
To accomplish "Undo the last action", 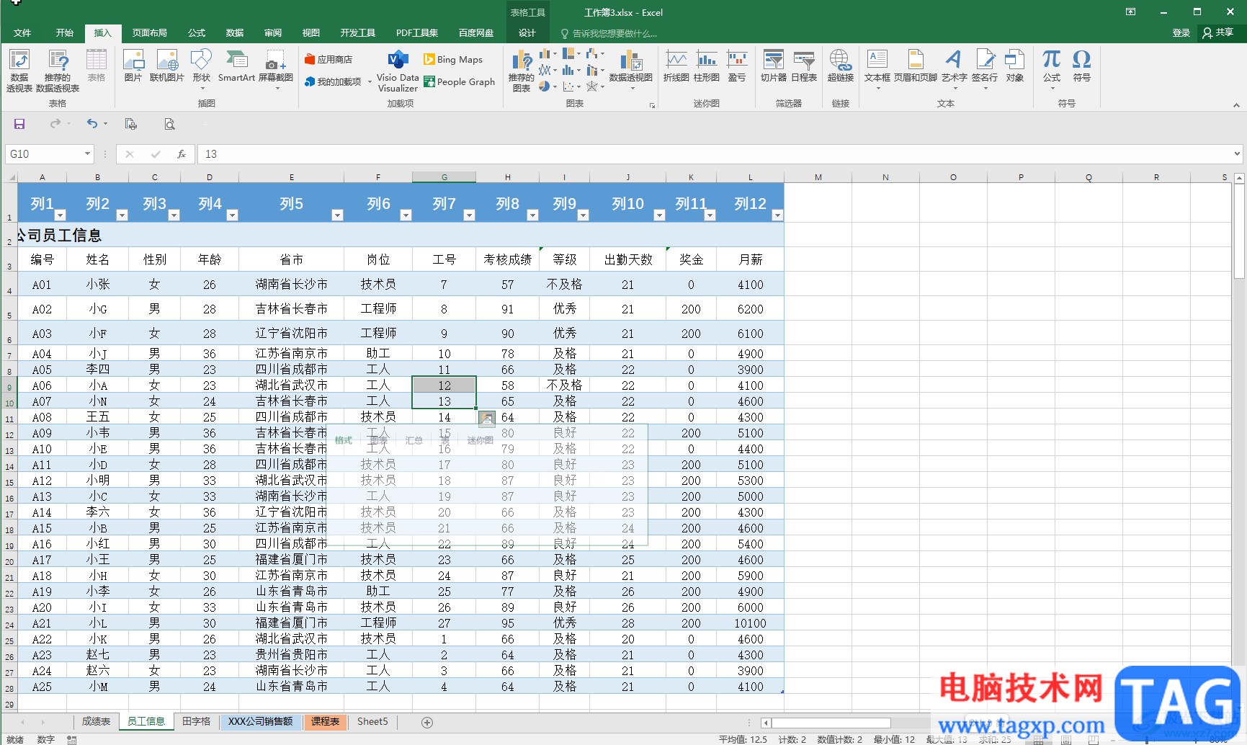I will tap(92, 124).
